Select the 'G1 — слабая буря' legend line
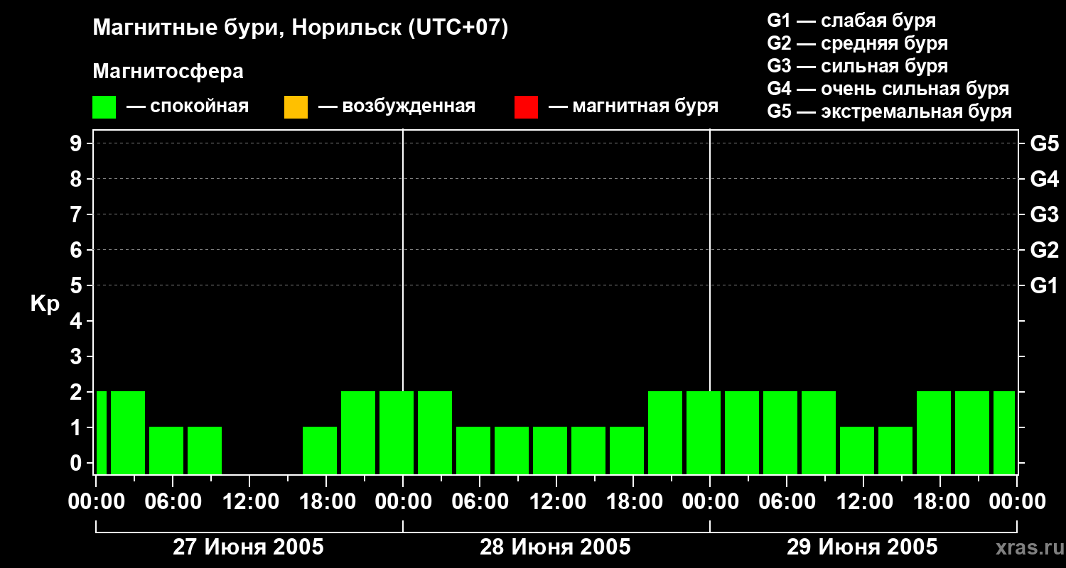Viewport: 1066px width, 568px height. pyautogui.click(x=851, y=21)
